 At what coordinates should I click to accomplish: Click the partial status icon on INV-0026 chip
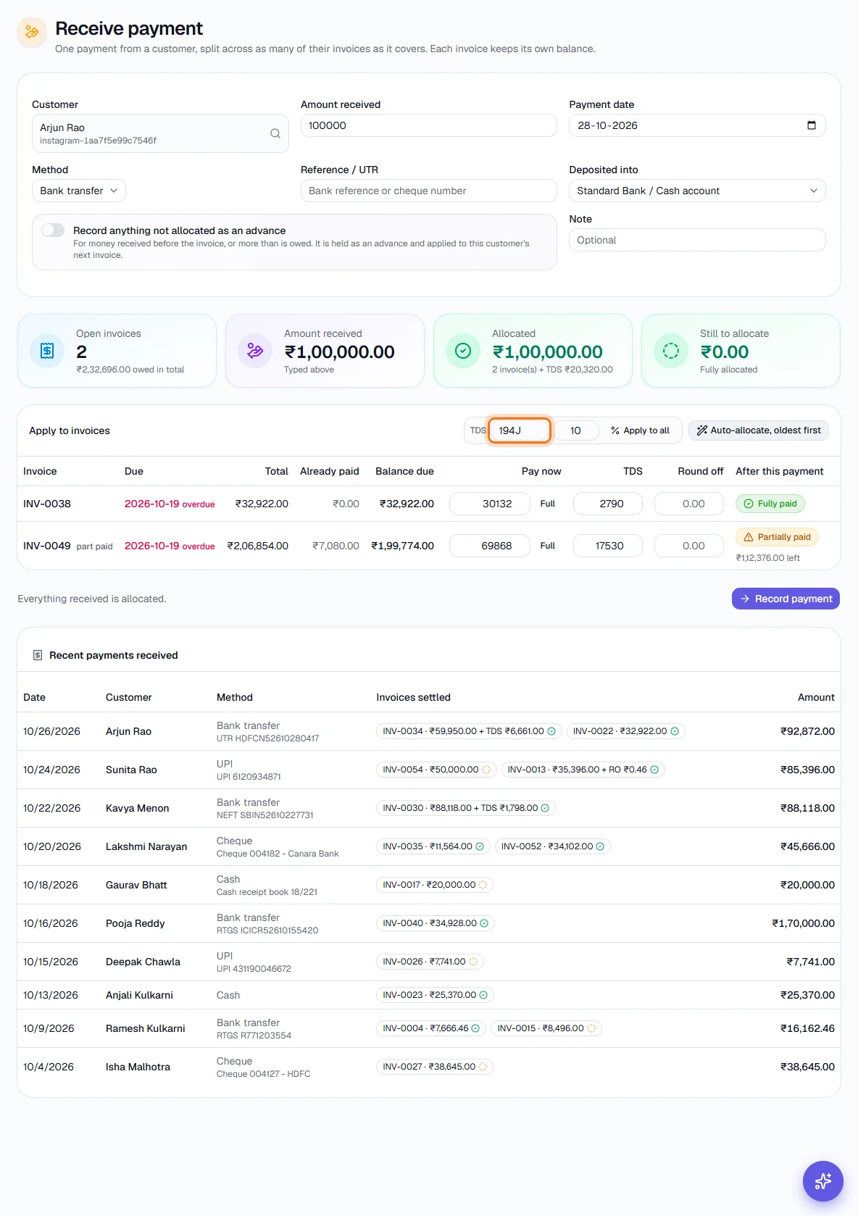[x=473, y=962]
